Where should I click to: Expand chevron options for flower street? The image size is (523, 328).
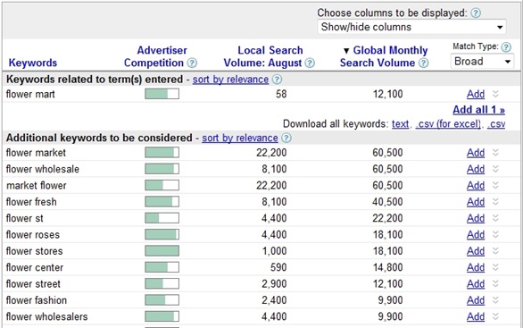pyautogui.click(x=495, y=283)
